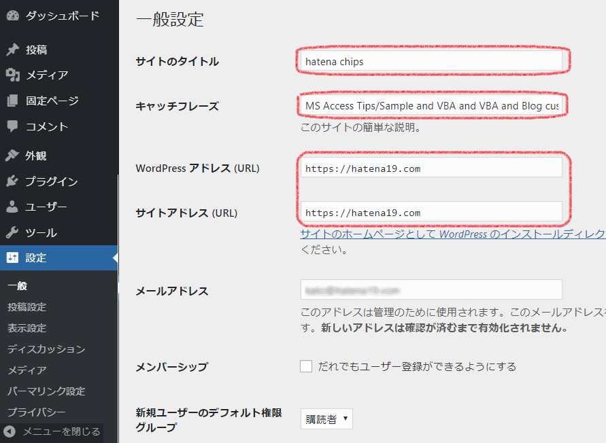
Task: Open プライバシー submenu
Action: tap(36, 412)
